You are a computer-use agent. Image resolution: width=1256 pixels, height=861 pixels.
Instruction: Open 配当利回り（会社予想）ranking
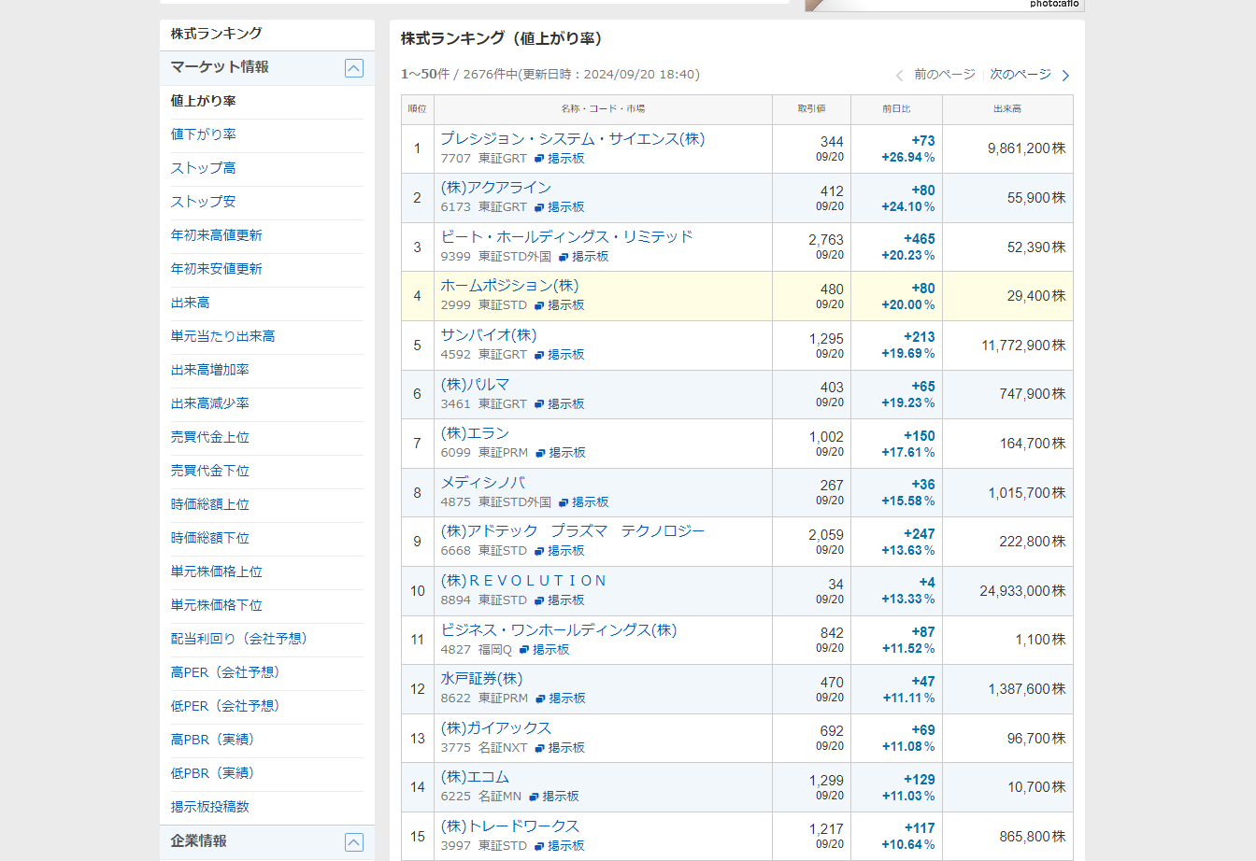pos(239,639)
